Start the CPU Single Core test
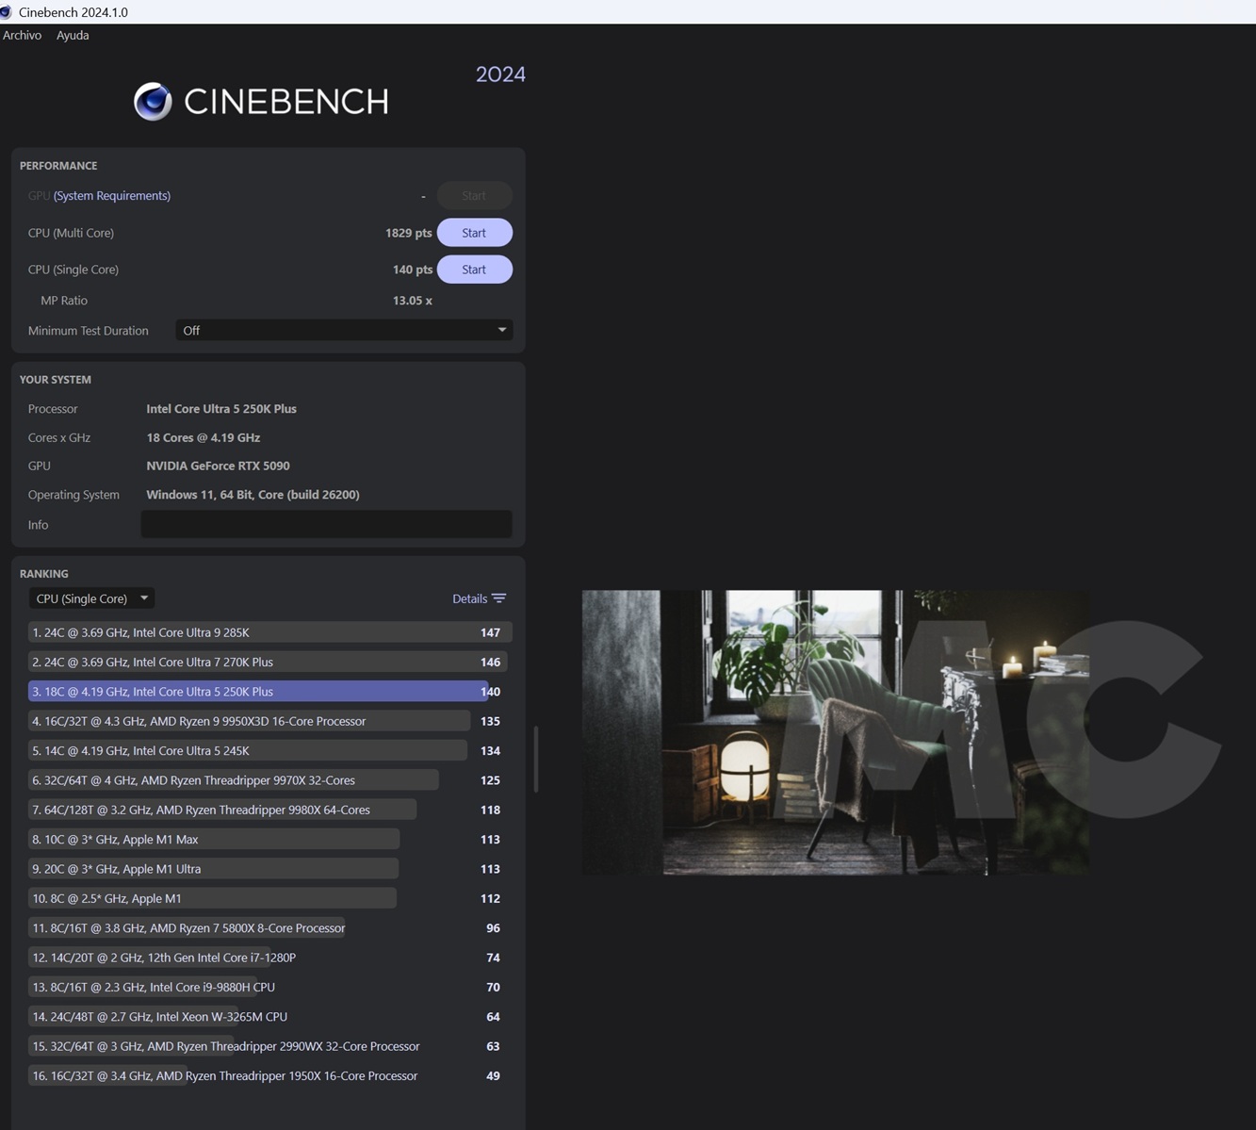 coord(474,270)
